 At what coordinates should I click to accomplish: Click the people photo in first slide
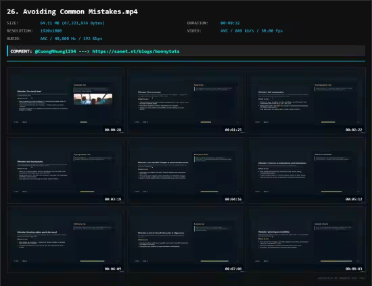93,99
